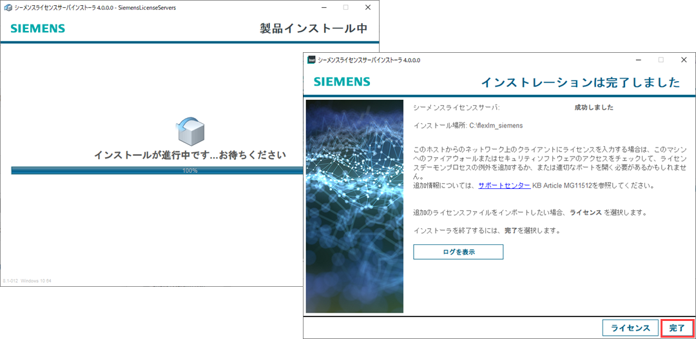Open the log with ログを表示 button
The height and width of the screenshot is (339, 696).
point(458,252)
